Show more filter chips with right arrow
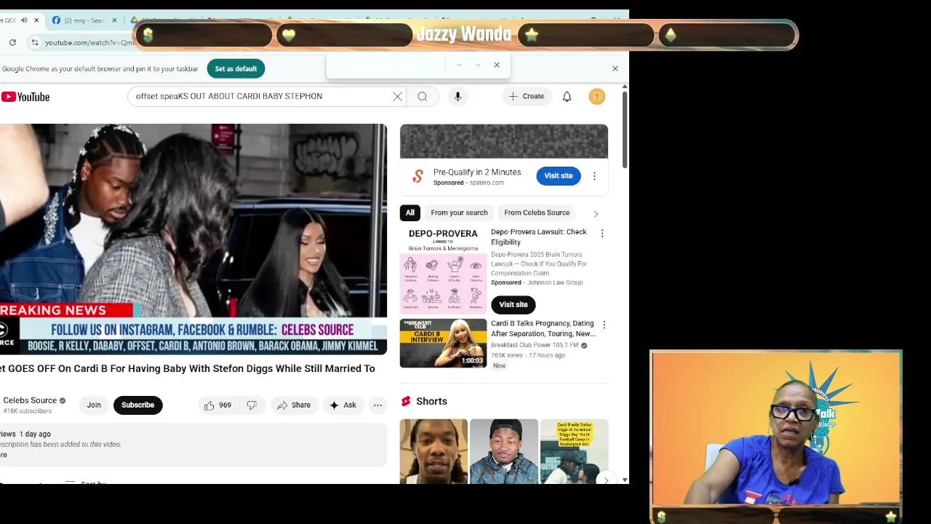The image size is (931, 524). (596, 213)
